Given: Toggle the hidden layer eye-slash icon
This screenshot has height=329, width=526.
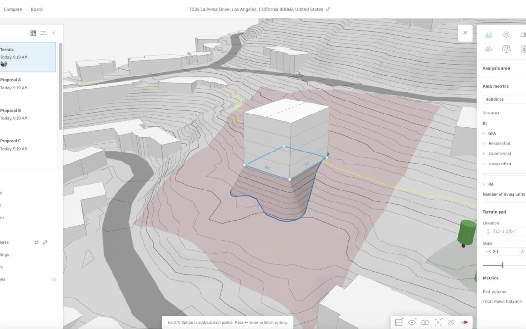Looking at the screenshot, I should tap(54, 279).
